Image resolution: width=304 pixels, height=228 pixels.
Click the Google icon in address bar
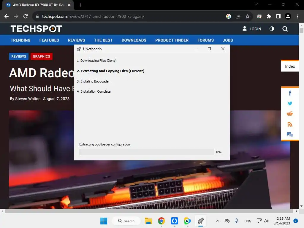[x=229, y=17]
